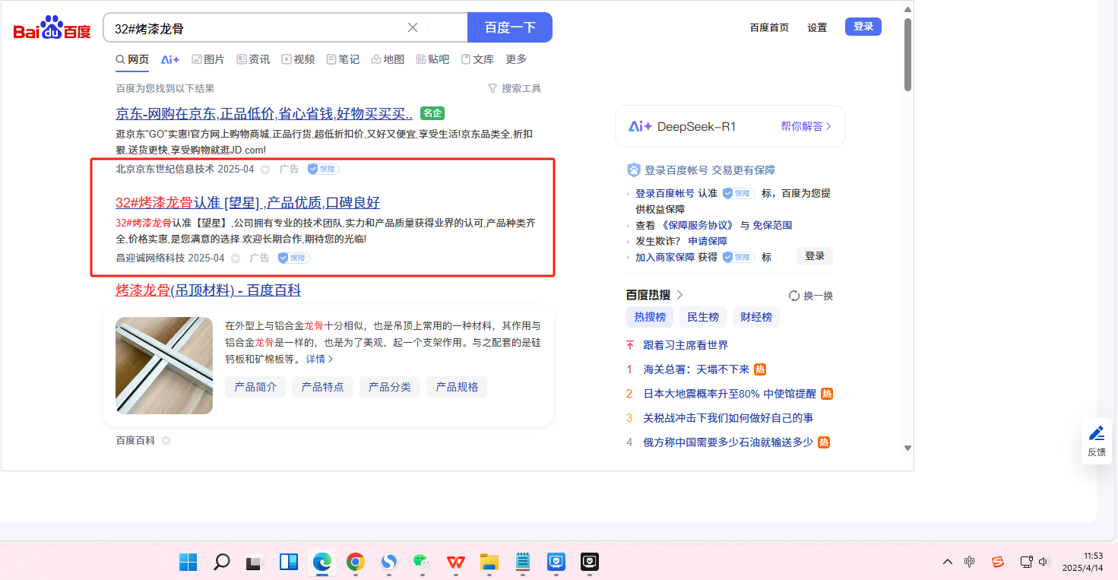Open the 烤漆龙骨 Baidu Baike link
Screen dimensions: 1118x580
pos(208,290)
